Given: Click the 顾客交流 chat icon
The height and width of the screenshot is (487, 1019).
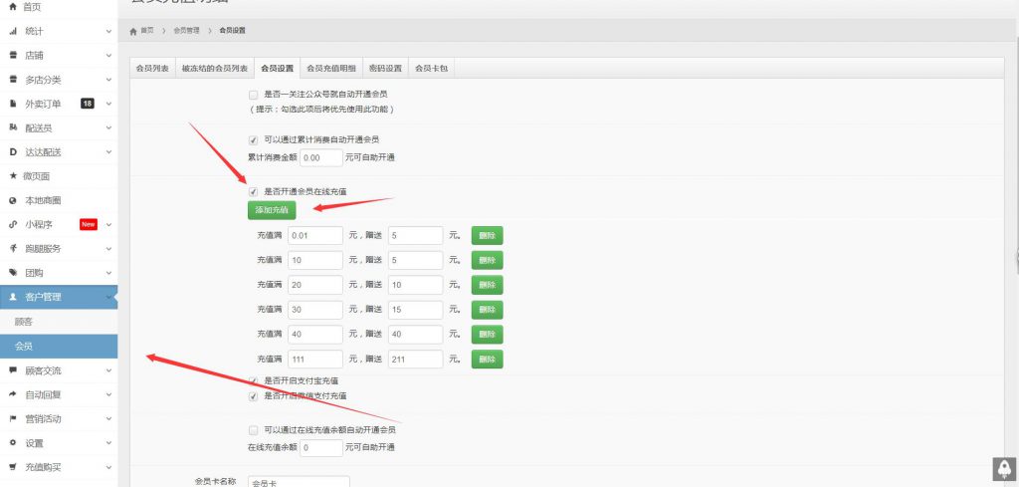Looking at the screenshot, I should point(12,370).
